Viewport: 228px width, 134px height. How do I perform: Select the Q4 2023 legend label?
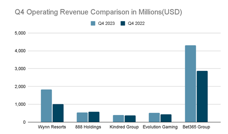106,23
